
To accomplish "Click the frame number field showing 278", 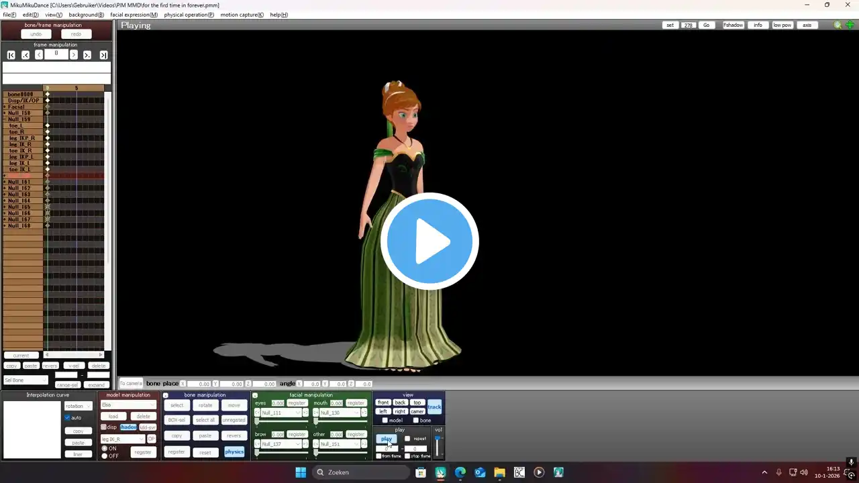I will pos(688,25).
